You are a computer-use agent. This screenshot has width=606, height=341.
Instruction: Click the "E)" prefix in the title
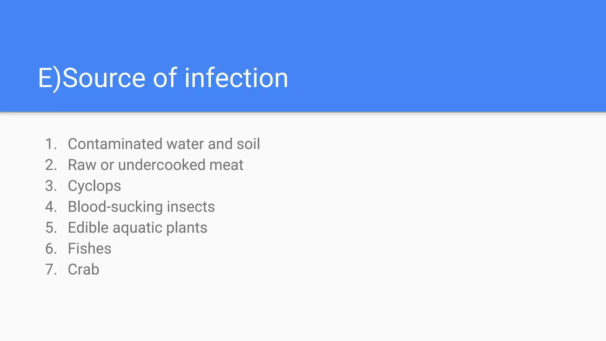(49, 78)
